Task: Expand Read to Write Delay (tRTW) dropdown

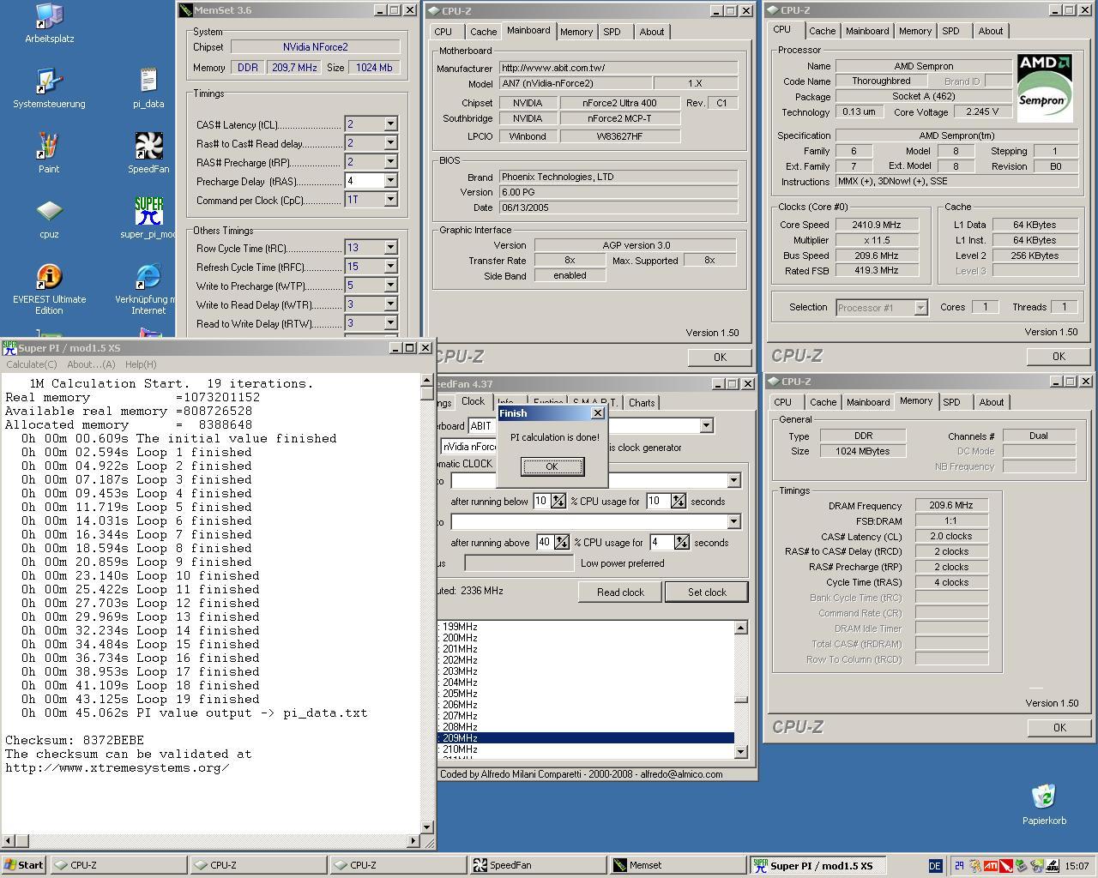Action: [x=390, y=323]
